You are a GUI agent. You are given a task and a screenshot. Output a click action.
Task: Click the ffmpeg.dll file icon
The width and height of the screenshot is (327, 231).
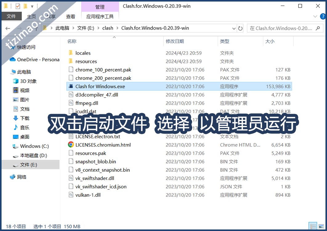(x=71, y=103)
